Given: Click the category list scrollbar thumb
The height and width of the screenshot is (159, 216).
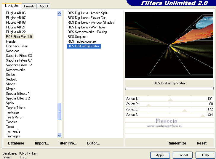Looking at the screenshot, I should pyautogui.click(x=59, y=111).
